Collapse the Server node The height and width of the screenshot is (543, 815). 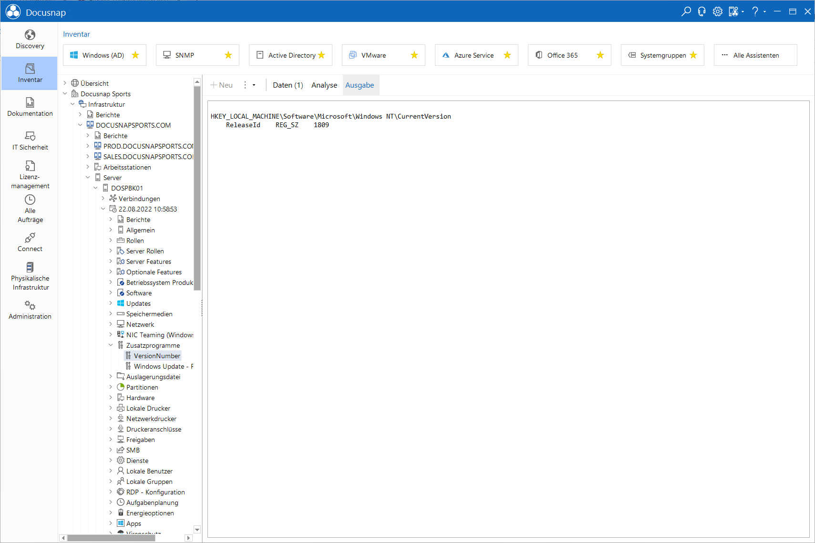tap(88, 178)
